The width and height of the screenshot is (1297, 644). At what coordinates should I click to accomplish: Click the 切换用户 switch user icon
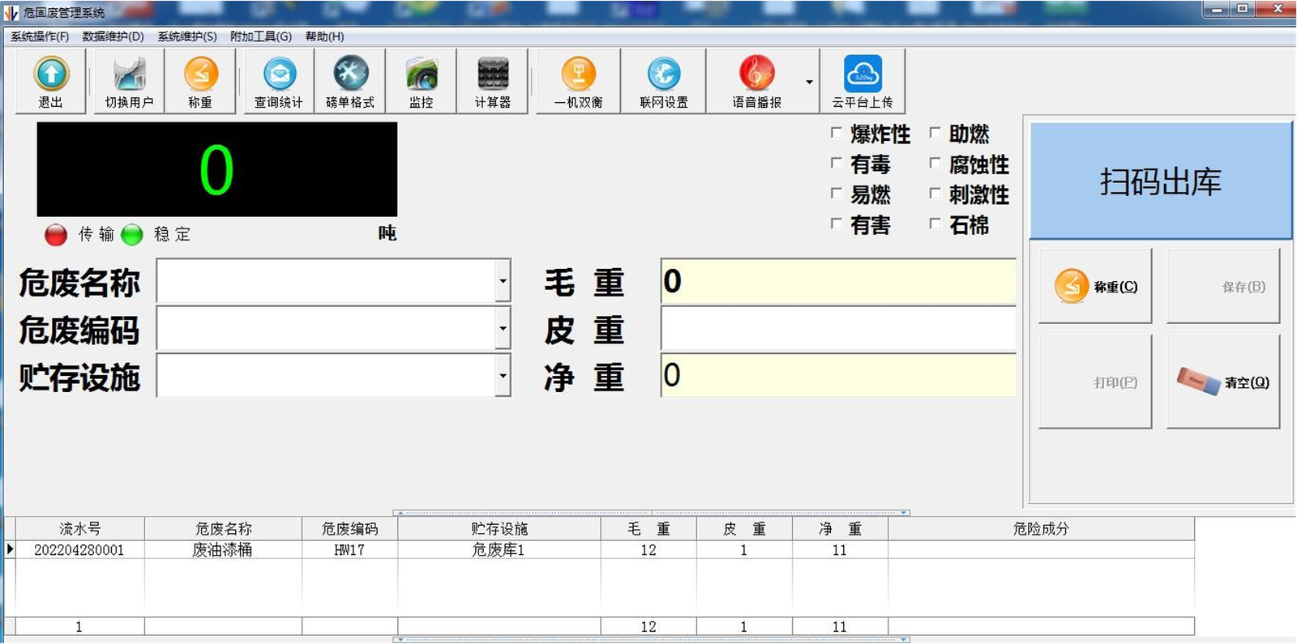pyautogui.click(x=129, y=81)
